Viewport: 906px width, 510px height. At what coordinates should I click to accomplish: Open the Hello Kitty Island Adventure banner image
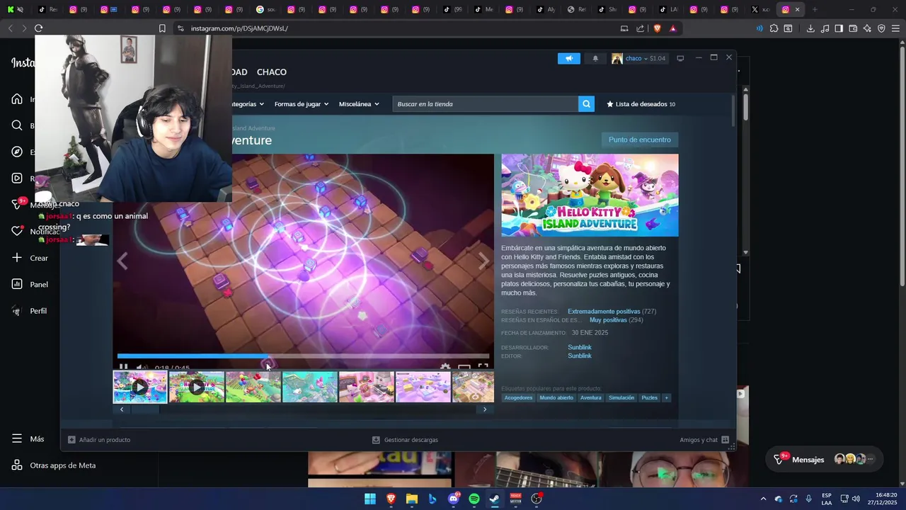point(590,195)
